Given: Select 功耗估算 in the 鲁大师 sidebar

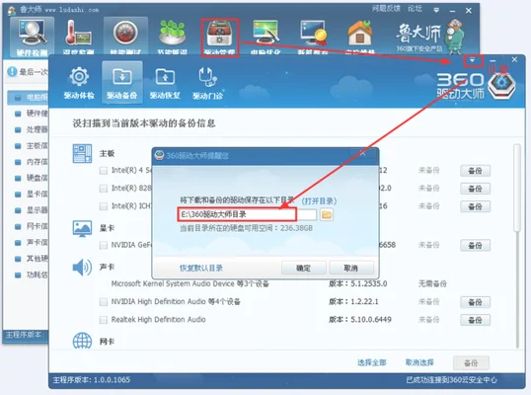Looking at the screenshot, I should tap(32, 275).
